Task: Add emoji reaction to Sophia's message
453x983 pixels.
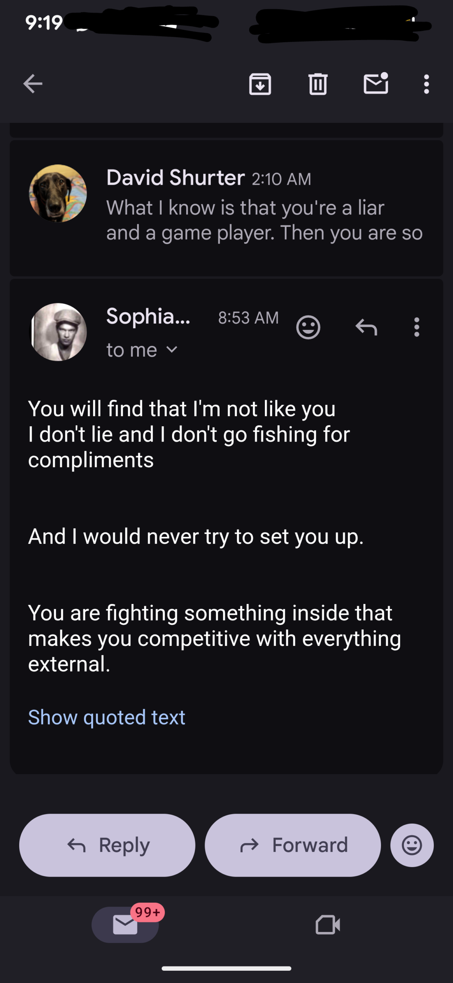Action: click(x=308, y=327)
